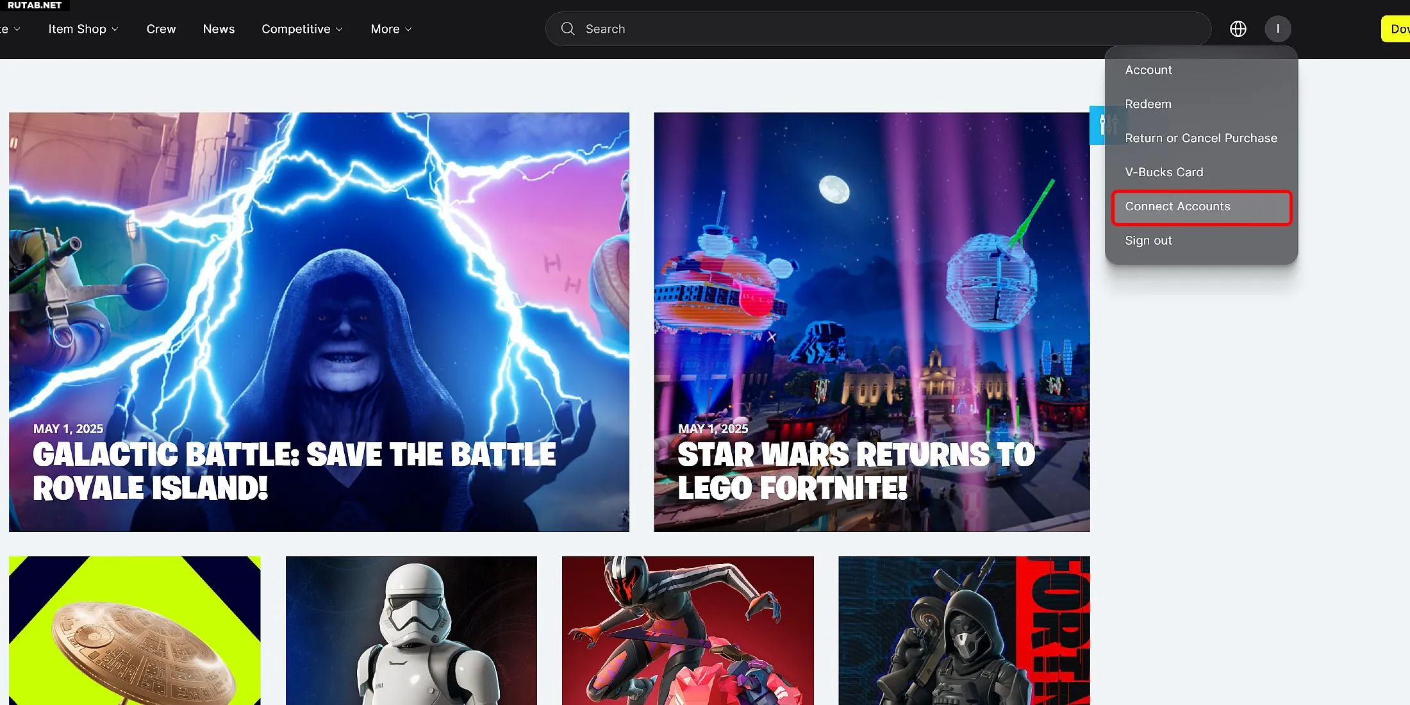Screen dimensions: 1410x705
Task: Expand the Competitive menu
Action: 302,29
